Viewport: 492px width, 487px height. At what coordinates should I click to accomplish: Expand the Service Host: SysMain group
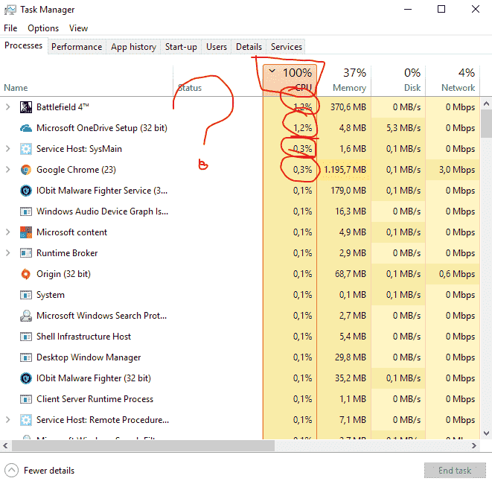8,149
